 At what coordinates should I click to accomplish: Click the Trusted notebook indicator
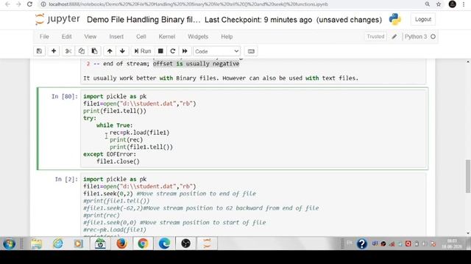(x=375, y=37)
